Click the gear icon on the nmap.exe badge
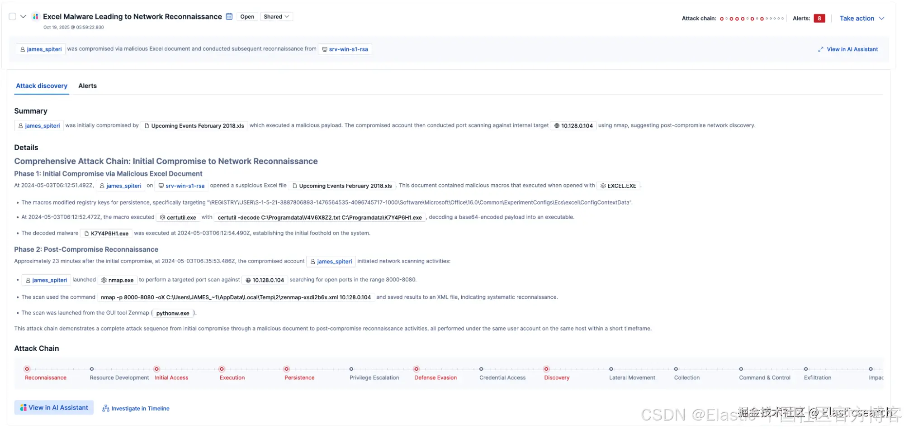The image size is (904, 430). point(104,280)
